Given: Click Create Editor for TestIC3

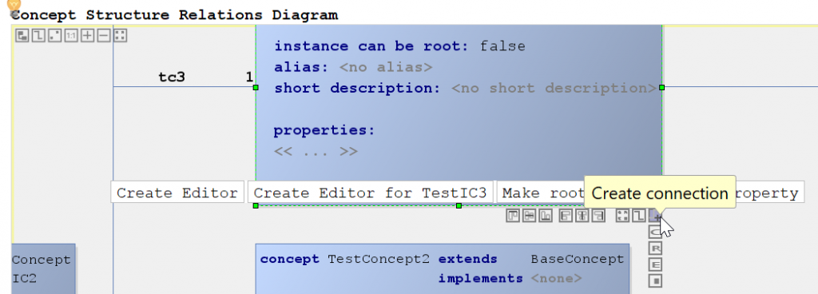Looking at the screenshot, I should 370,193.
